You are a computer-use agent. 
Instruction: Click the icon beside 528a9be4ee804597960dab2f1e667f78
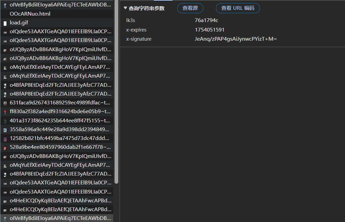coord(5,148)
